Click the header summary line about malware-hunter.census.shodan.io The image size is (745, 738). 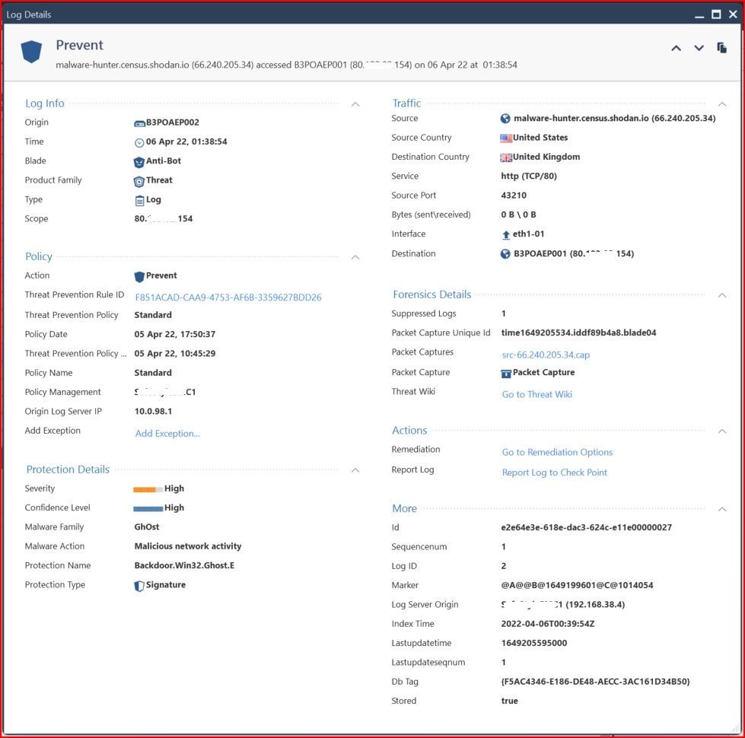tap(286, 65)
